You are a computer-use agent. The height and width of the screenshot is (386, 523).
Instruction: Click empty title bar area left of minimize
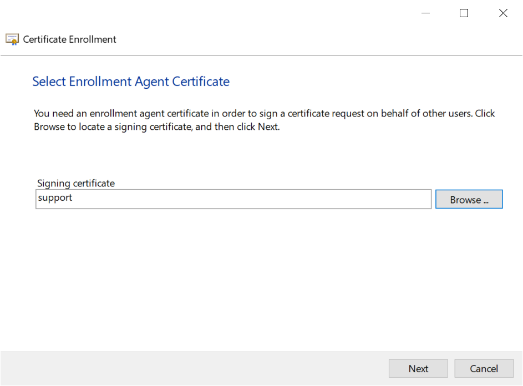pyautogui.click(x=222, y=13)
